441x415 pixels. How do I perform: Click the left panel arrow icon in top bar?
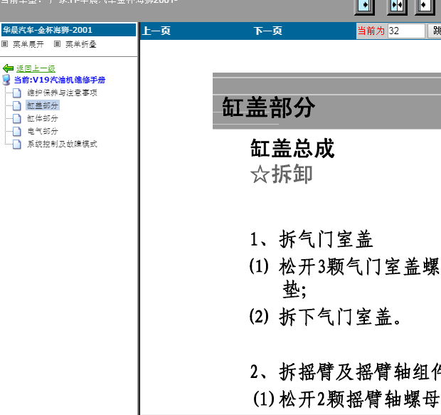pyautogui.click(x=364, y=6)
